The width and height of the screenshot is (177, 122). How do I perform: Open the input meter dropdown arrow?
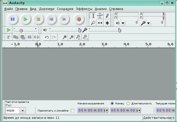pyautogui.click(x=149, y=23)
